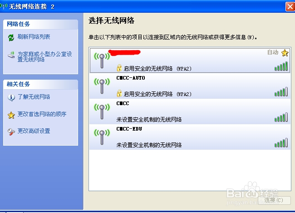Click the preferred network star next to 自动

pyautogui.click(x=285, y=53)
